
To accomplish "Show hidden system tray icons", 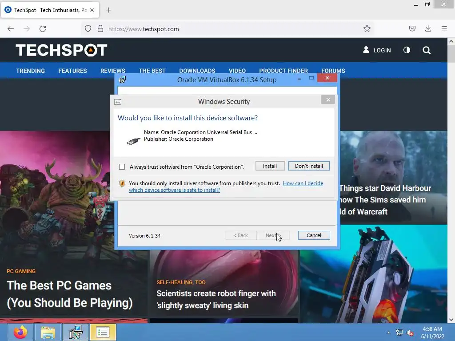I will pyautogui.click(x=388, y=333).
